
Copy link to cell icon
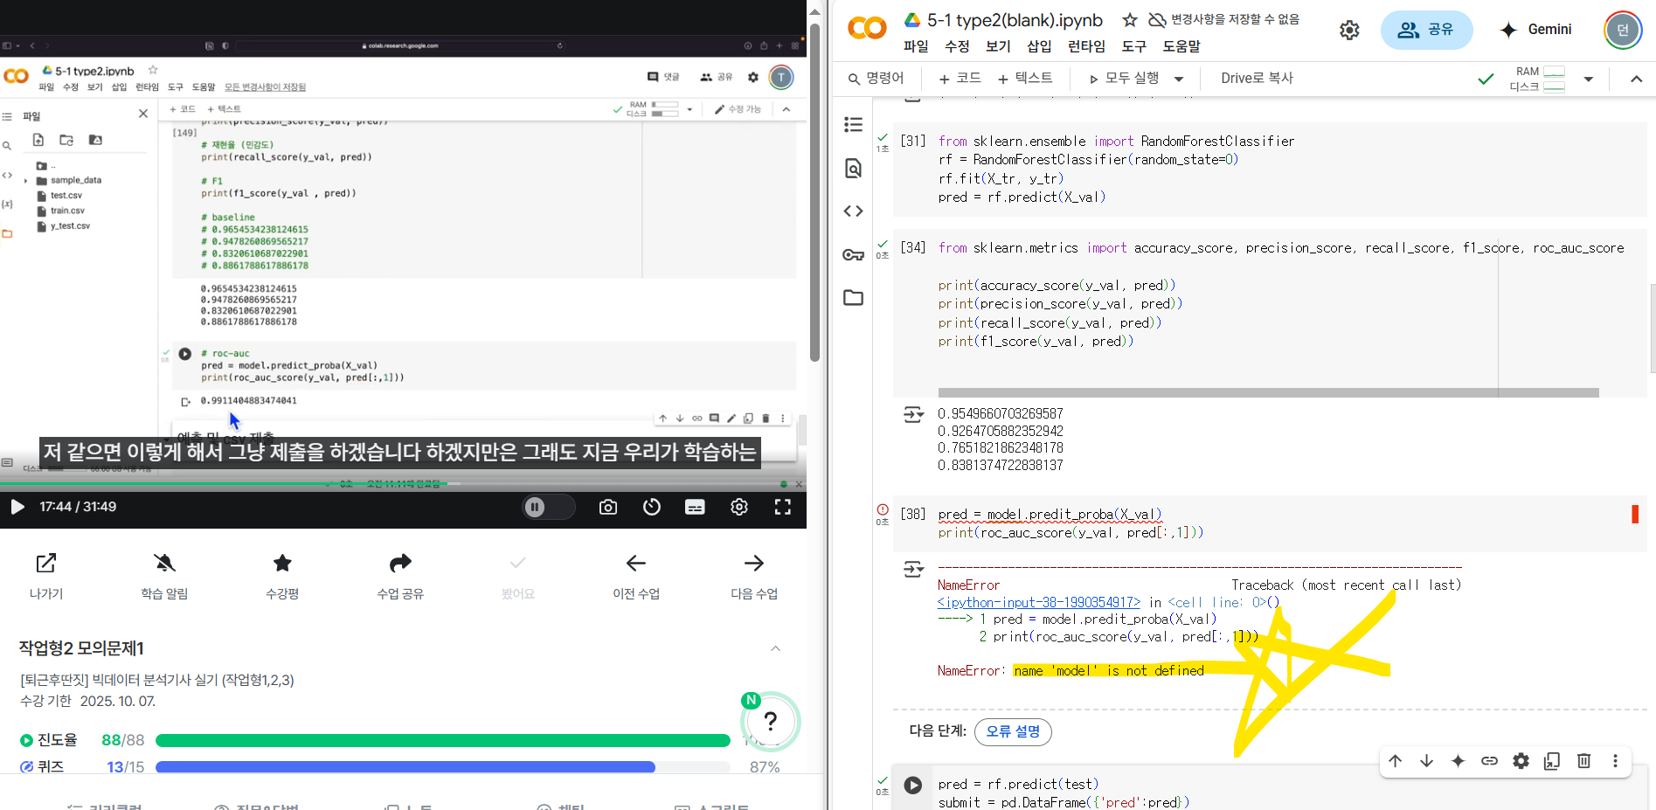(1489, 761)
